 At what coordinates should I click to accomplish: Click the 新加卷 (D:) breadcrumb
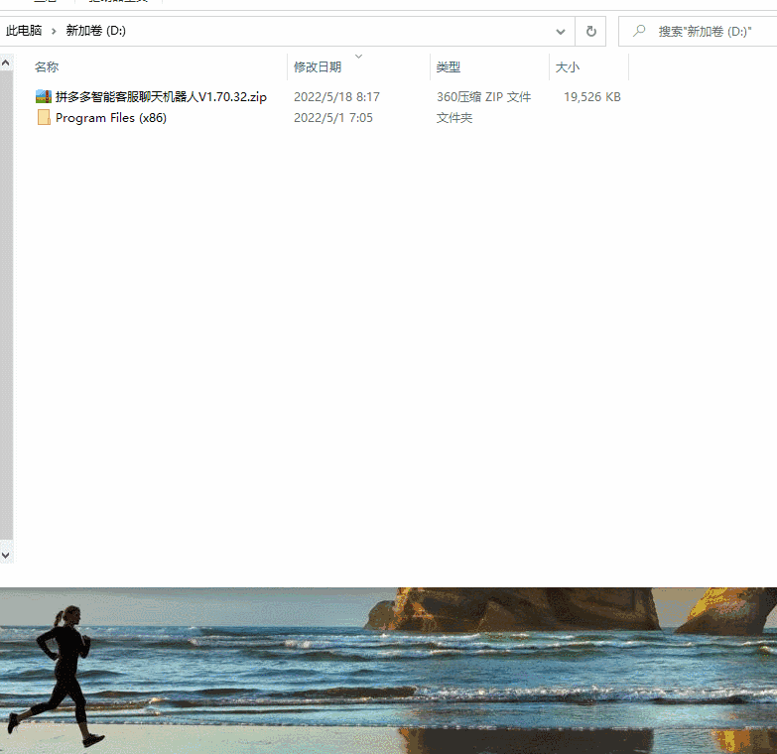(x=95, y=31)
